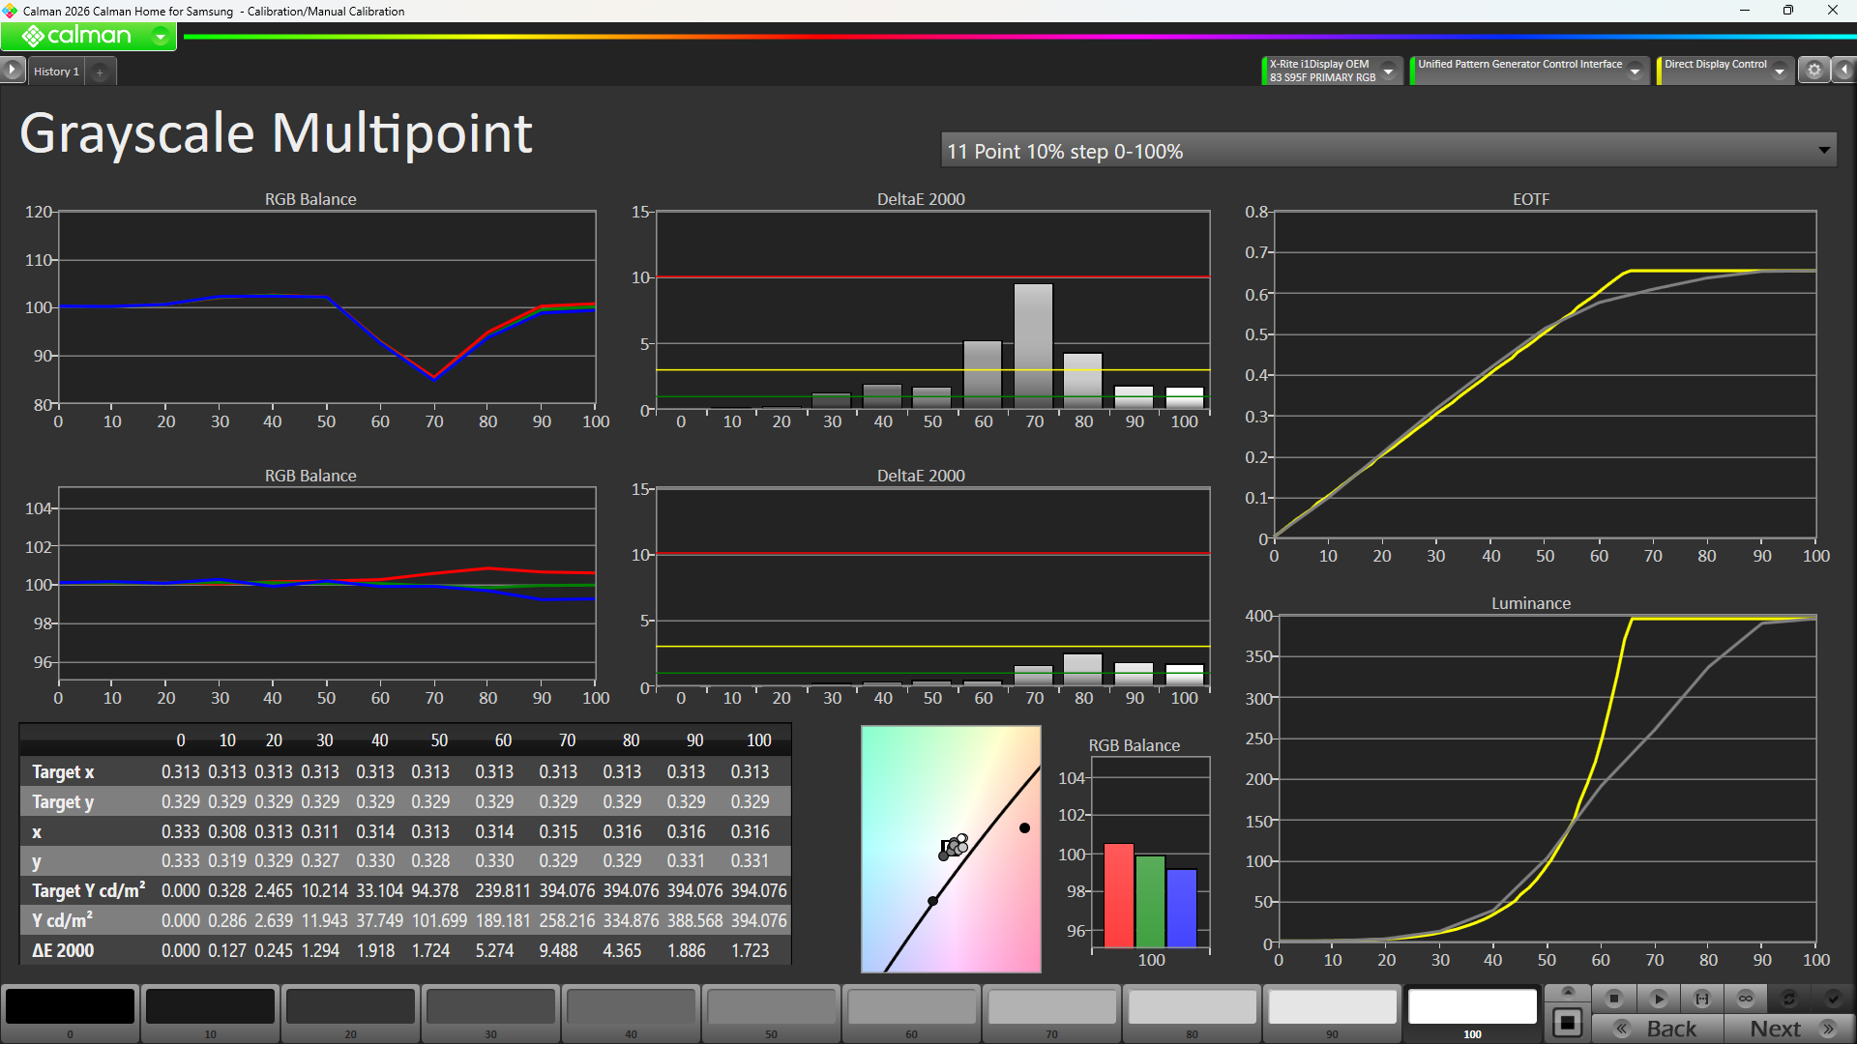The width and height of the screenshot is (1857, 1044).
Task: Click the Target Y cd/m² row label
Action: pyautogui.click(x=88, y=891)
